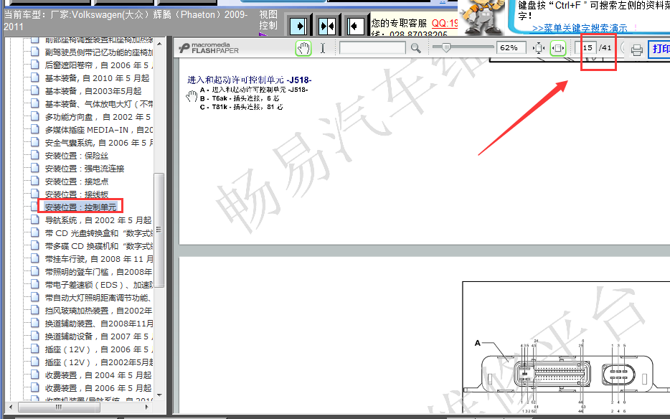The image size is (670, 419).
Task: Open tree item 插座（12V），自 2006 年
Action: [99, 349]
